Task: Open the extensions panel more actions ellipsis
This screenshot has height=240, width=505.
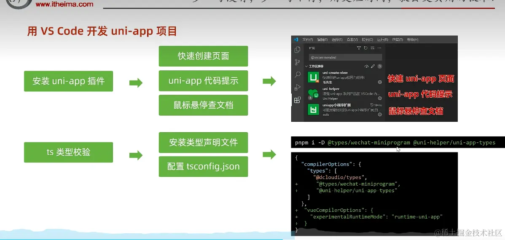Action: (379, 48)
